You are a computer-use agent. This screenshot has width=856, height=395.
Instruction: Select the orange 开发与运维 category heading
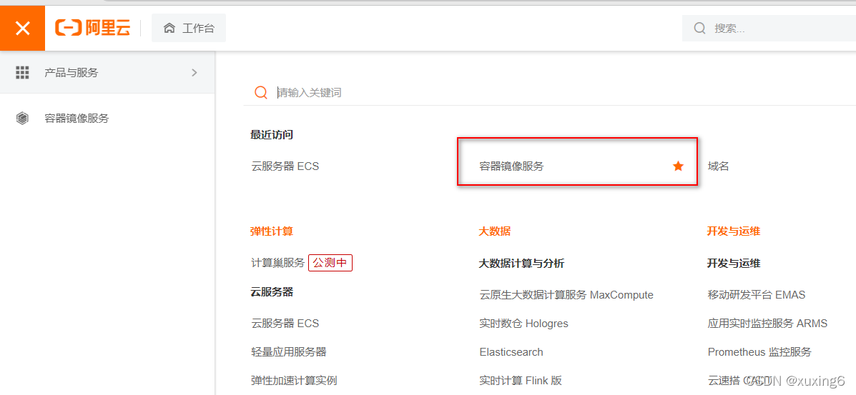(733, 231)
